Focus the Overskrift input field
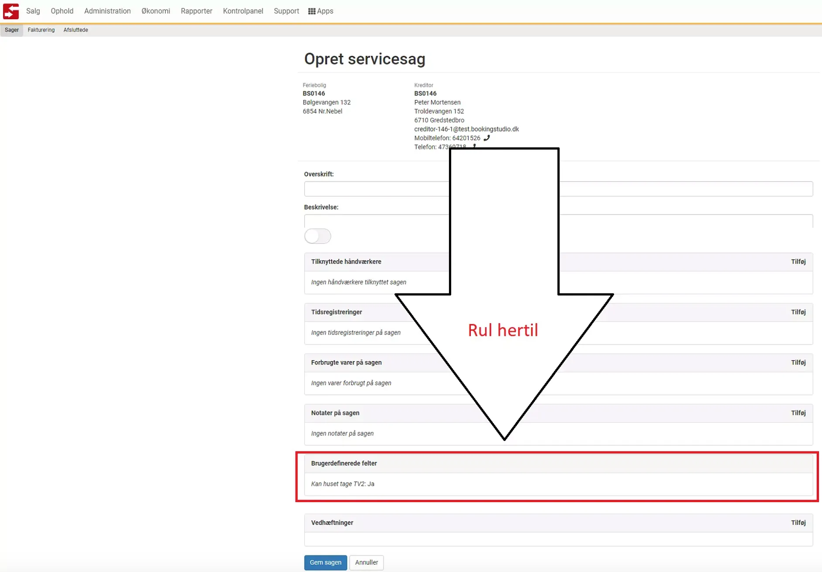Screen dimensions: 822x572 (x=376, y=189)
